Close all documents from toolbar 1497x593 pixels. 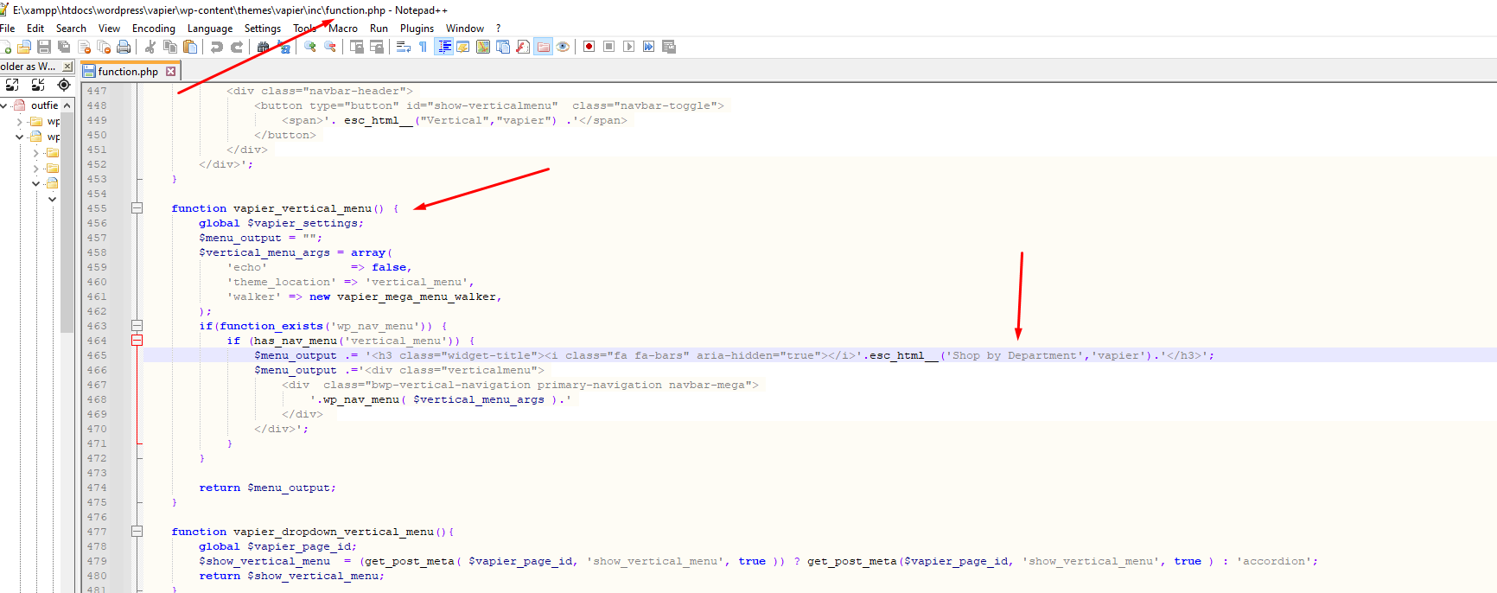104,47
